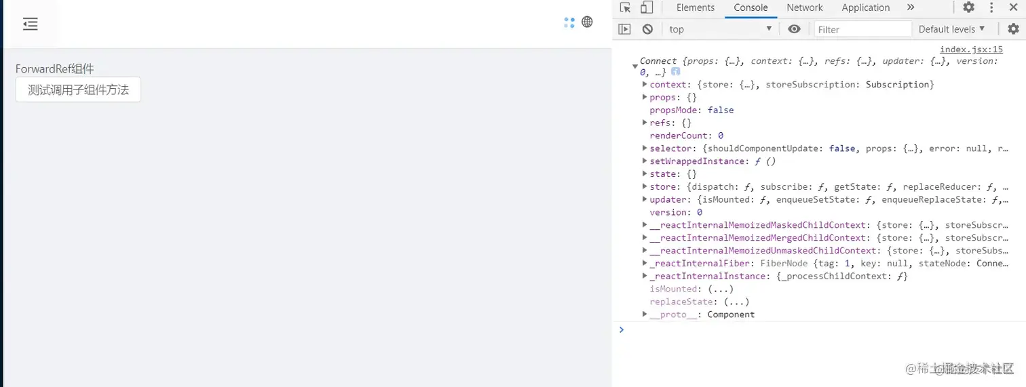Viewport: 1026px width, 387px height.
Task: Open the globe language selector
Action: click(588, 22)
